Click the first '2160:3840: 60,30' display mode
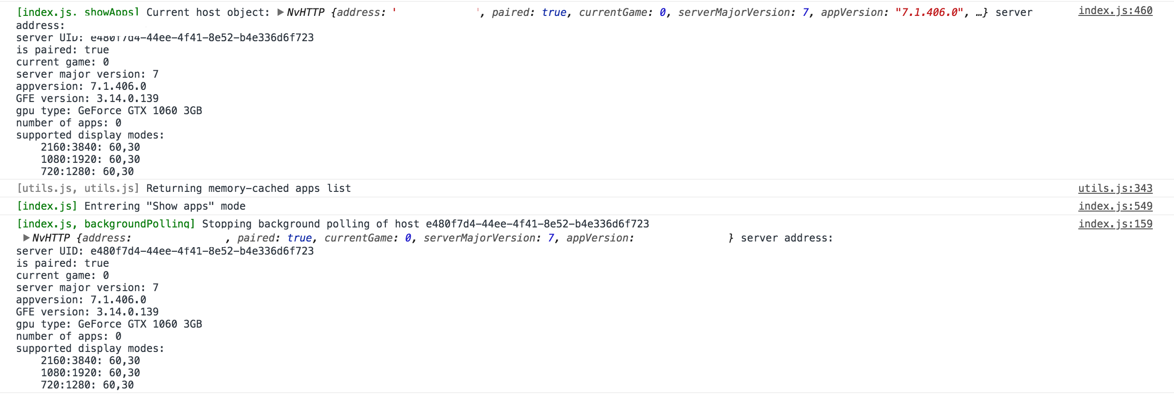The height and width of the screenshot is (395, 1174). pos(90,147)
